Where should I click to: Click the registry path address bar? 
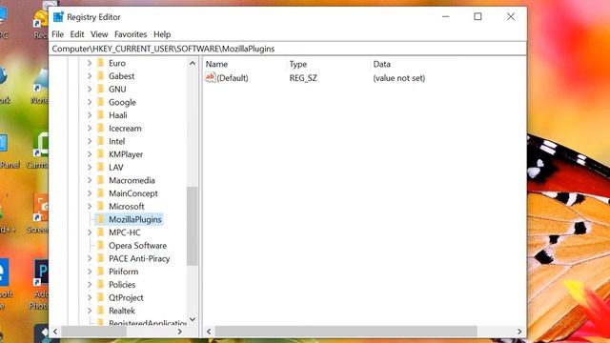tap(289, 49)
